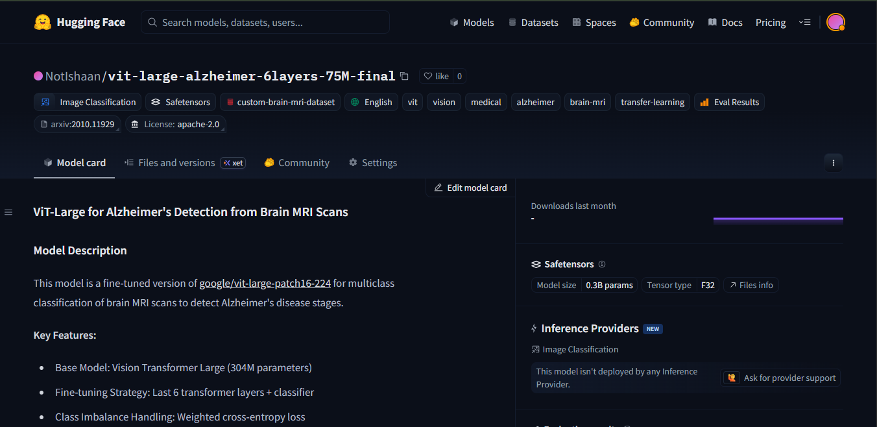Viewport: 877px width, 427px height.
Task: Open Files info
Action: pyautogui.click(x=751, y=285)
